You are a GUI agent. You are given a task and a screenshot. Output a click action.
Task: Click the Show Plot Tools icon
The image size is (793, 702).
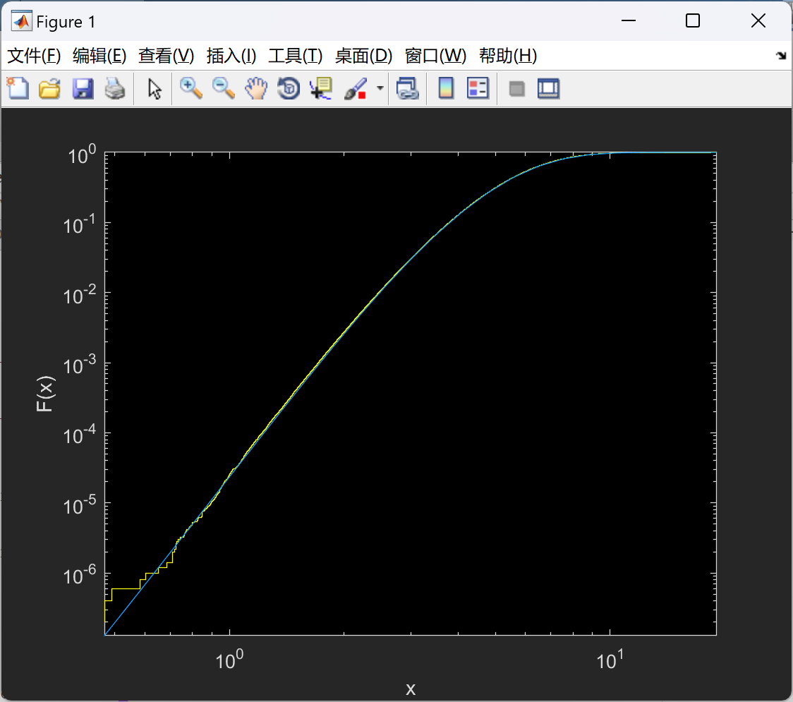click(548, 88)
